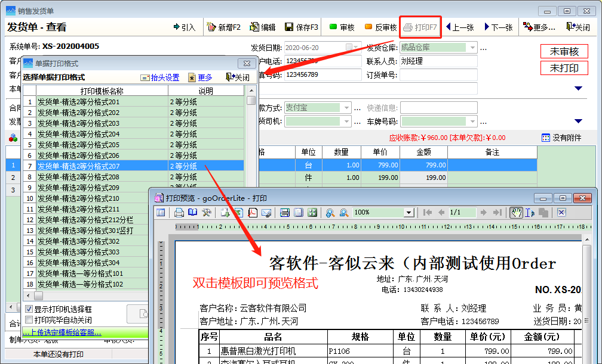Viewport: 602px width, 364px height.
Task: Click the previous page arrow in preview
Action: point(441,212)
